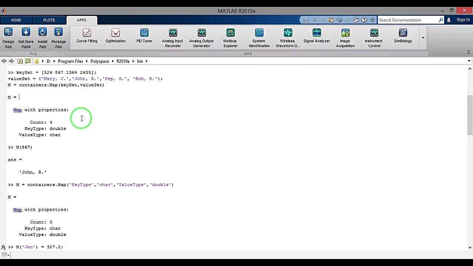The height and width of the screenshot is (266, 473).
Task: Launch the PID Tuner app
Action: click(144, 36)
